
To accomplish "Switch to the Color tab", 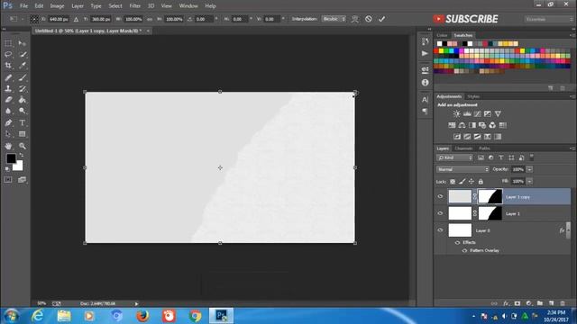I will pyautogui.click(x=442, y=35).
